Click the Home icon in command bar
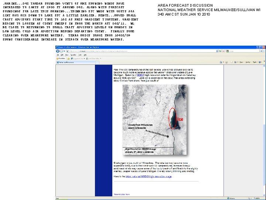266x200 pixels. (x=221, y=62)
